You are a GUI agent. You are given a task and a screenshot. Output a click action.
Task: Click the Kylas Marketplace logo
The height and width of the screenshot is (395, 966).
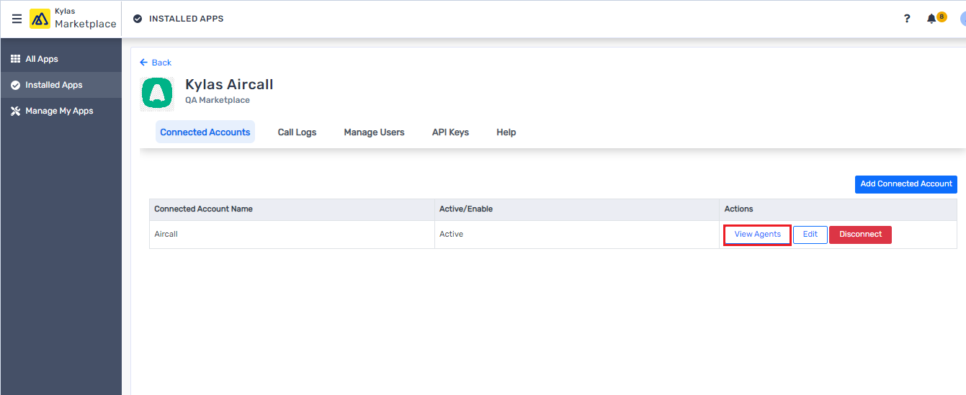pyautogui.click(x=73, y=19)
